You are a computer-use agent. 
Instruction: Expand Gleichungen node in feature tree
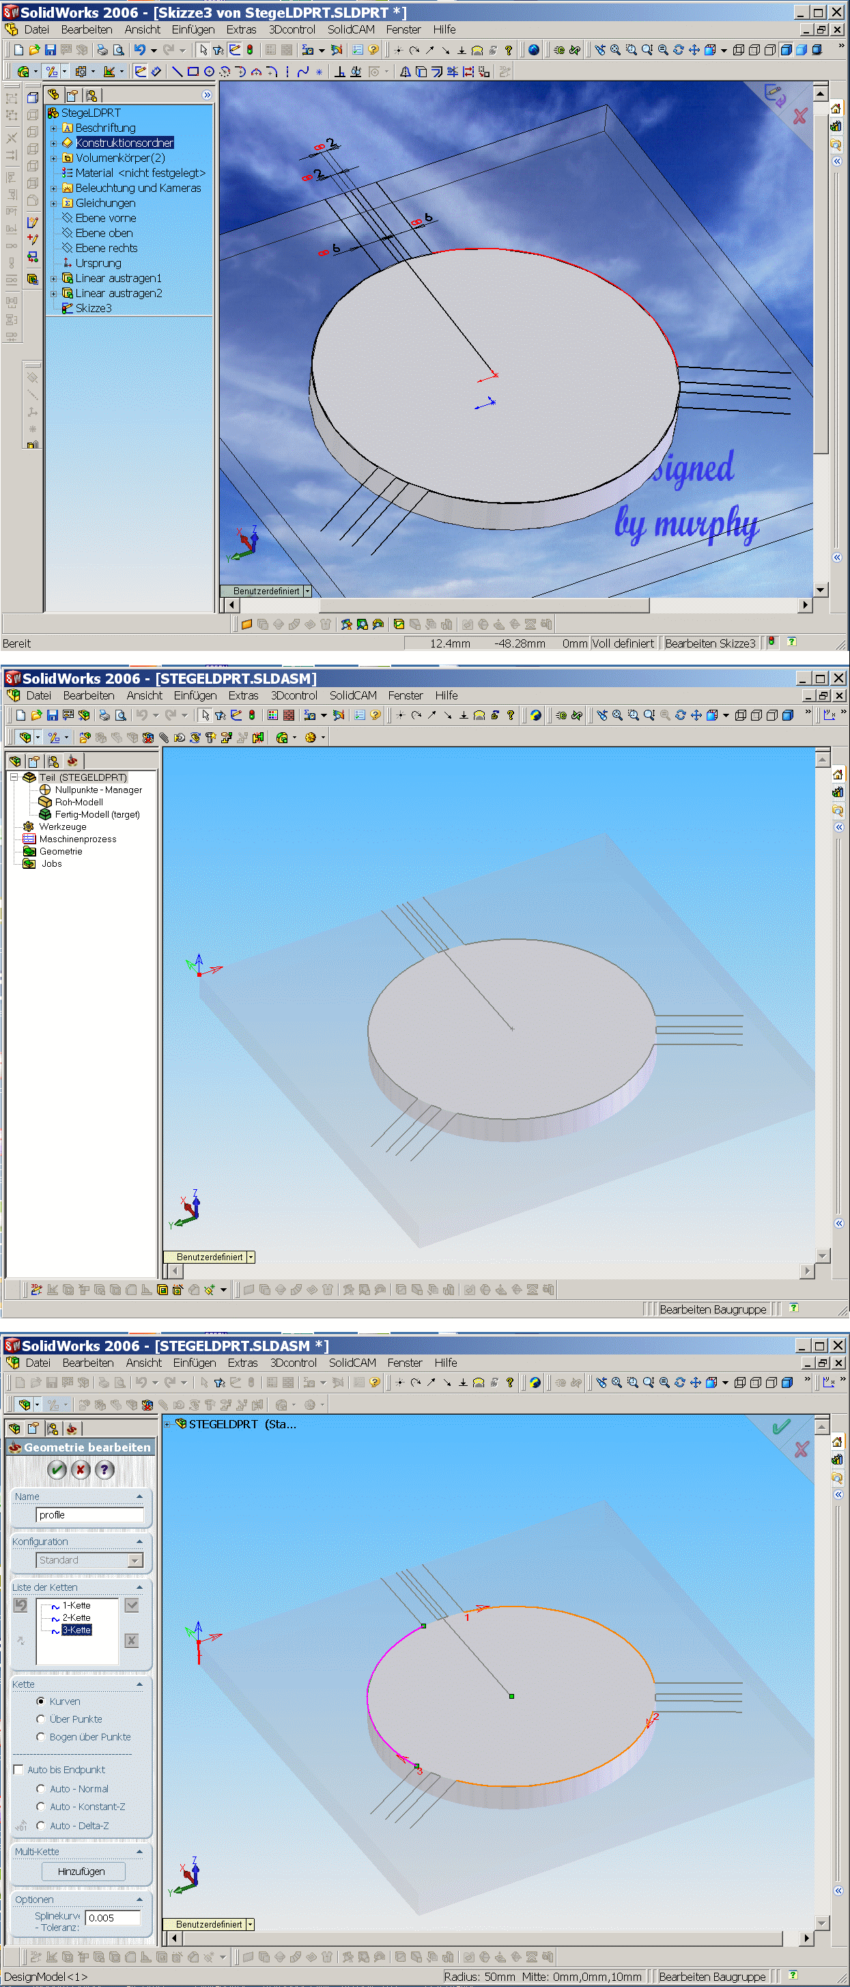(53, 203)
